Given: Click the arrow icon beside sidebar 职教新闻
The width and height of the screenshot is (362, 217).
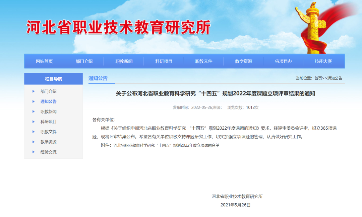Looking at the screenshot, I should coord(34,112).
